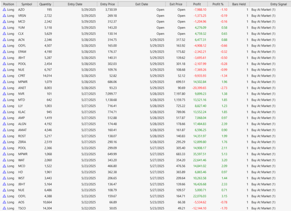Select the Long triangle icon for ZBRA
Image resolution: width=291 pixels, height=211 pixels.
[x=4, y=142]
